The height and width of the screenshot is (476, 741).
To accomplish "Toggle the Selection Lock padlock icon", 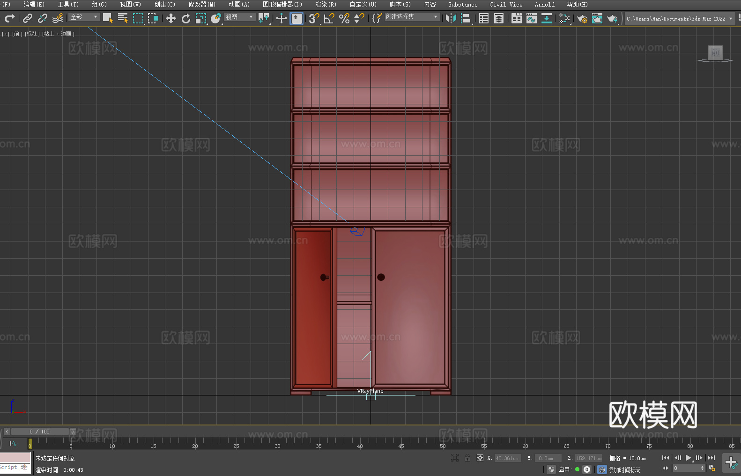I will point(467,458).
